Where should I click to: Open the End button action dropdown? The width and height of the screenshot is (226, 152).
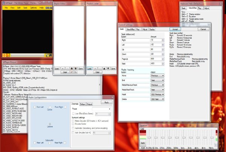tap(157, 80)
